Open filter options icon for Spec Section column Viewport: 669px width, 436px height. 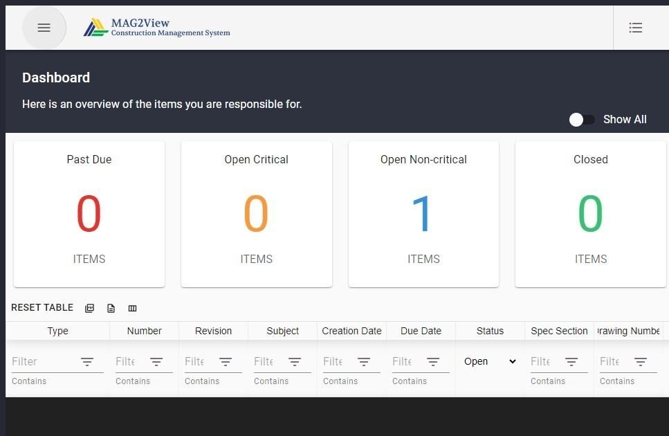pyautogui.click(x=571, y=362)
